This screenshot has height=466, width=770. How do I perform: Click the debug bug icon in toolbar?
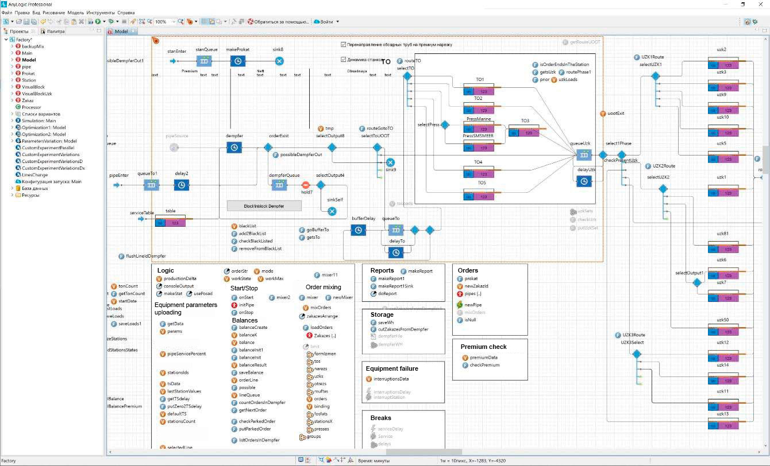111,22
